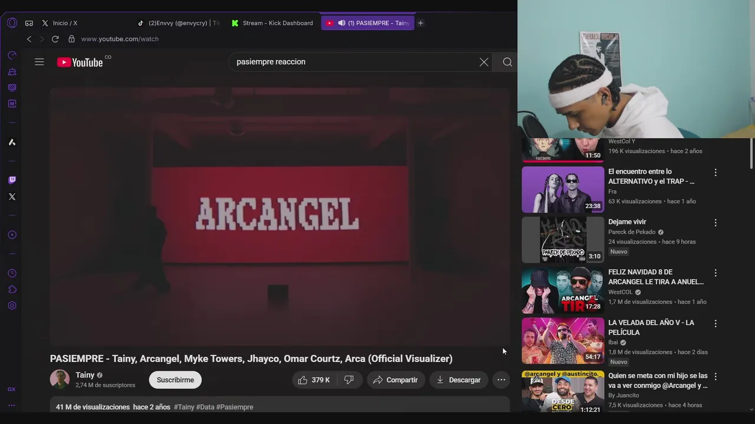Open the M-shaped sidebar icon
The image size is (755, 424).
click(12, 104)
